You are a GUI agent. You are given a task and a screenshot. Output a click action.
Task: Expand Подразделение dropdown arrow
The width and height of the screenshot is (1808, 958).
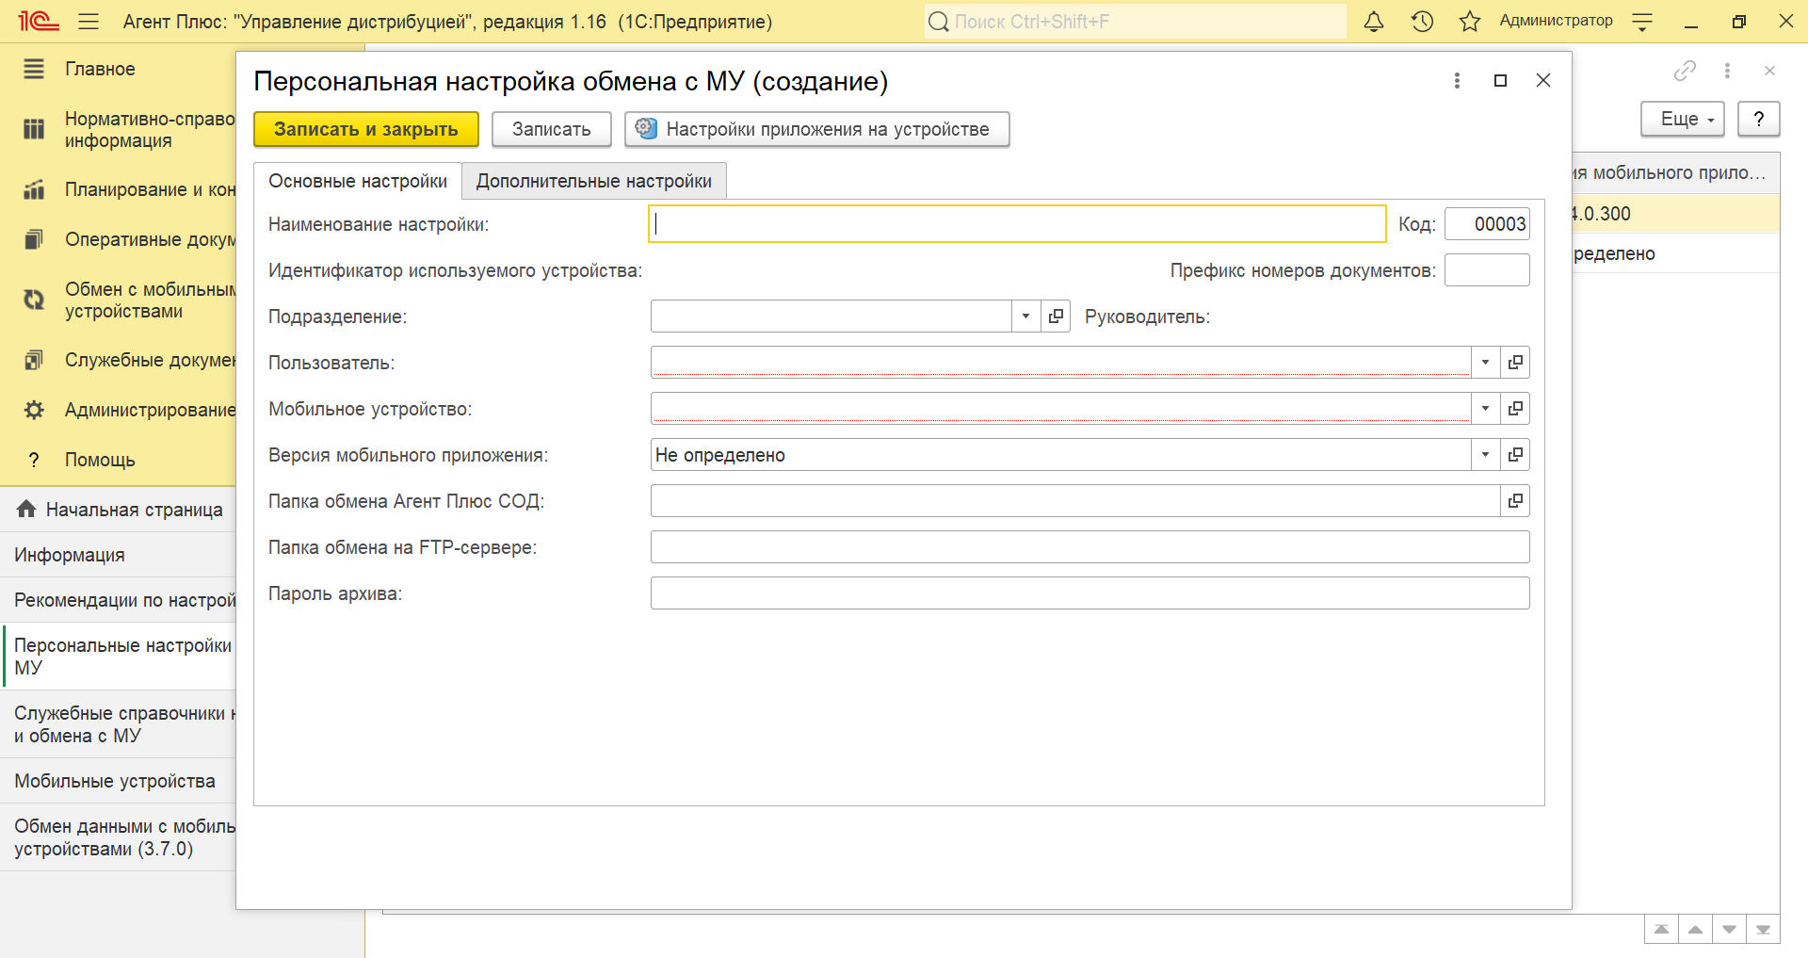pyautogui.click(x=1025, y=317)
